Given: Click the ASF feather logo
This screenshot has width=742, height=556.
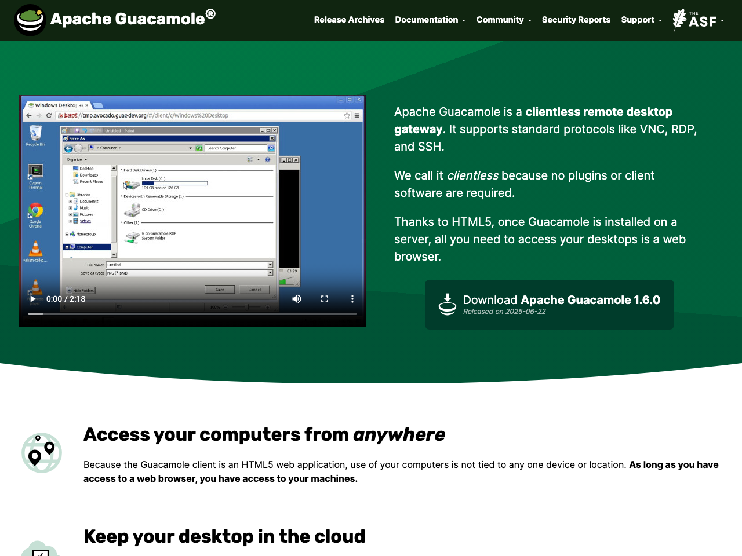Looking at the screenshot, I should point(679,19).
